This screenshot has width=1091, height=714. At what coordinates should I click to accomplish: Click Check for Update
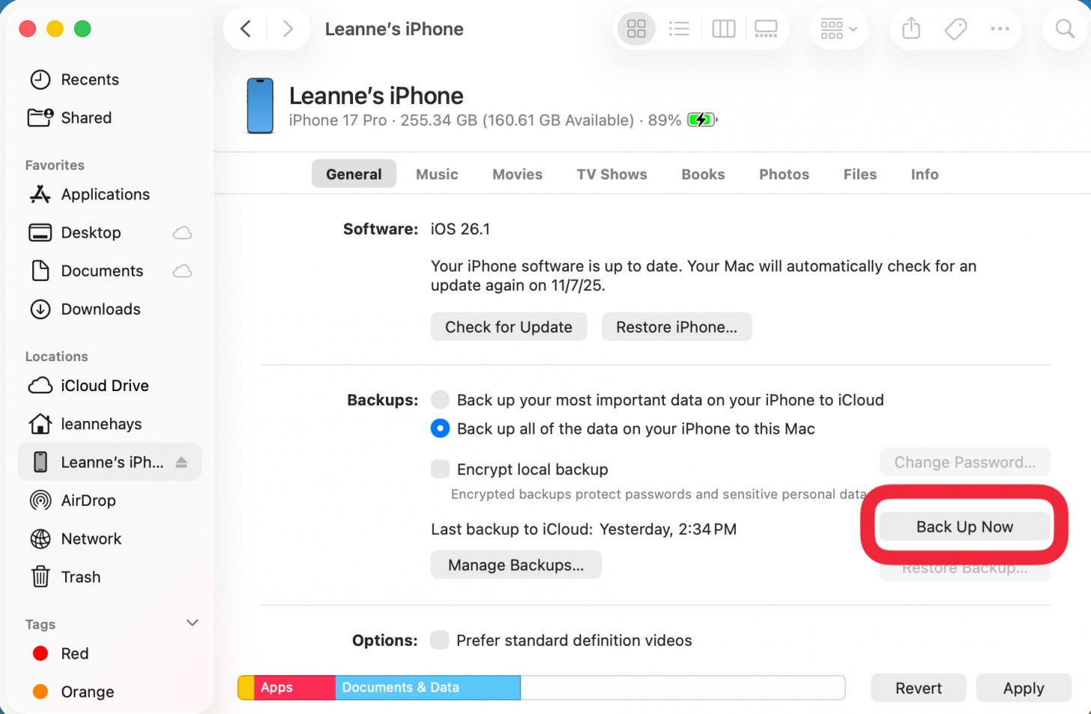point(508,327)
